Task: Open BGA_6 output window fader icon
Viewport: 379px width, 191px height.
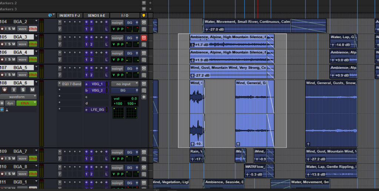Action: pyautogui.click(x=137, y=90)
